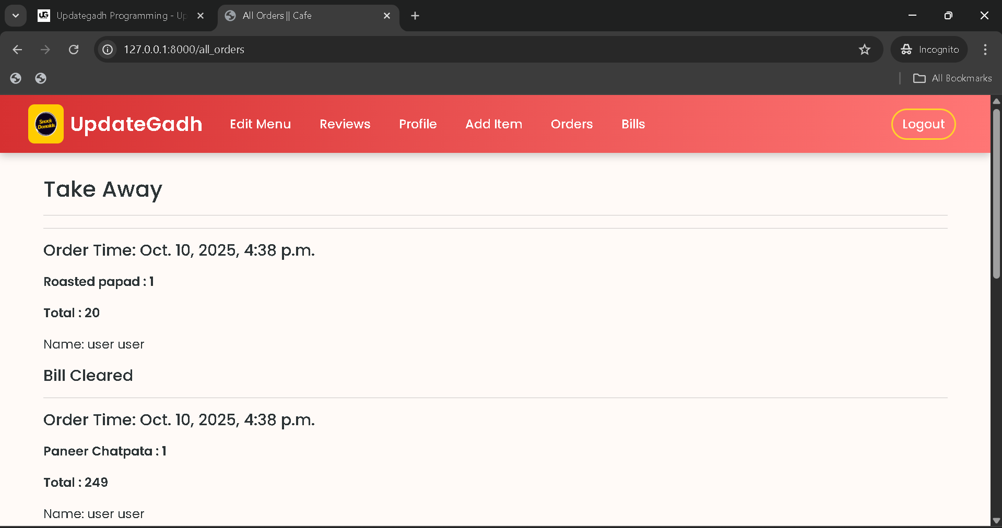Open a new browser tab
Screen dimensions: 1002x528
pos(415,16)
